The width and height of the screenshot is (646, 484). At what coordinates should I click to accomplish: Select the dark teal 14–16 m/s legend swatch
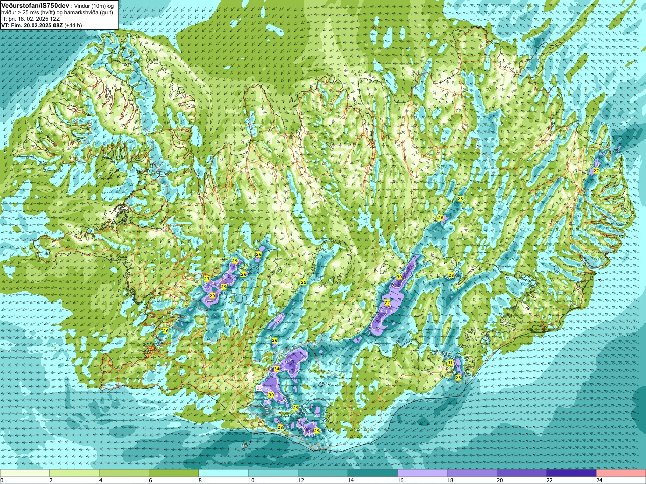[x=373, y=473]
